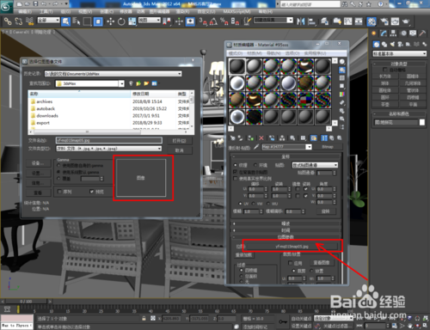The image size is (430, 330).
Task: Click the white object color swatch
Action: [x=422, y=122]
